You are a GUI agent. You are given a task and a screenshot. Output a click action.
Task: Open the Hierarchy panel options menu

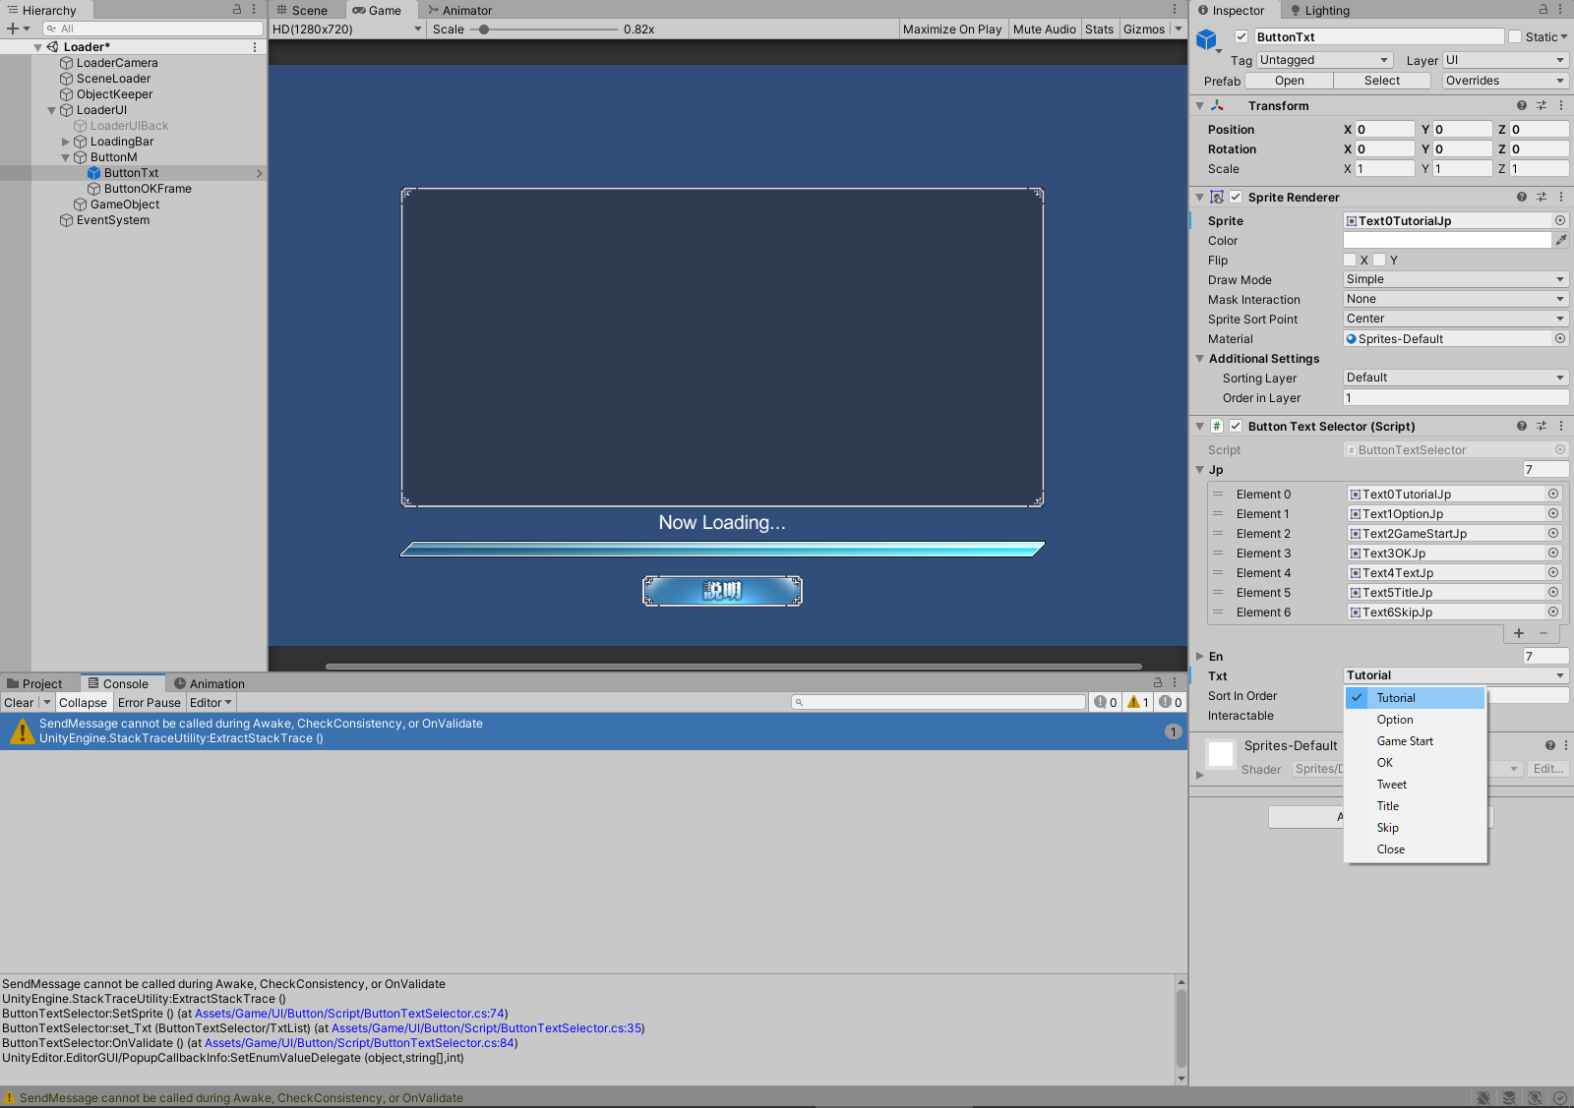254,9
